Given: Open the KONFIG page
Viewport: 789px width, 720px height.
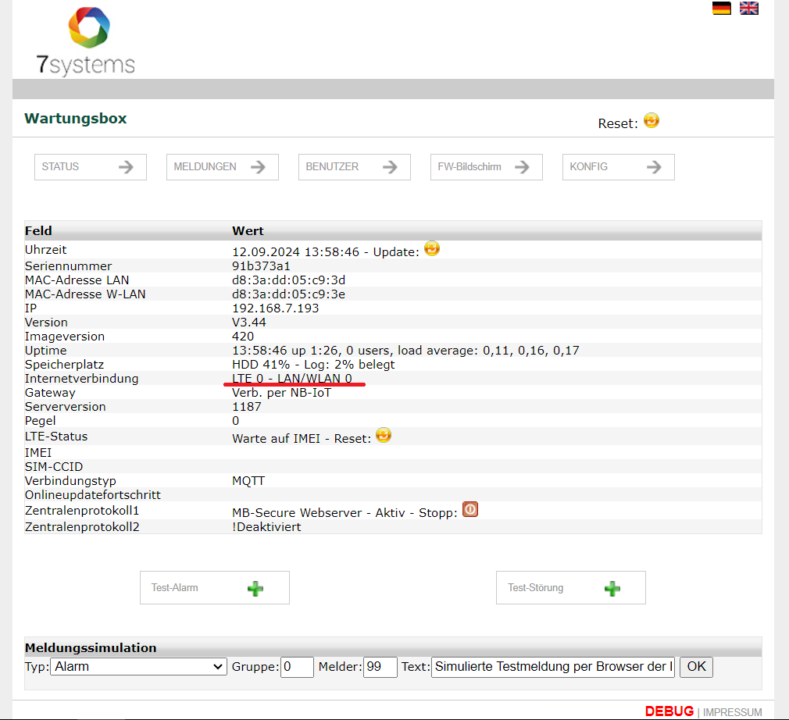Looking at the screenshot, I should tap(619, 167).
